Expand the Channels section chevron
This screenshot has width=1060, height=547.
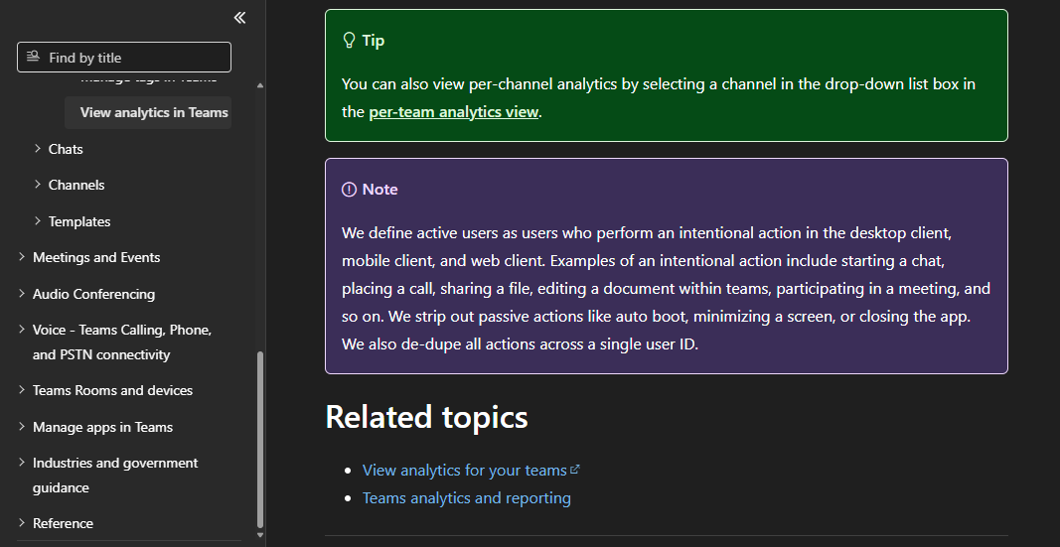[38, 185]
